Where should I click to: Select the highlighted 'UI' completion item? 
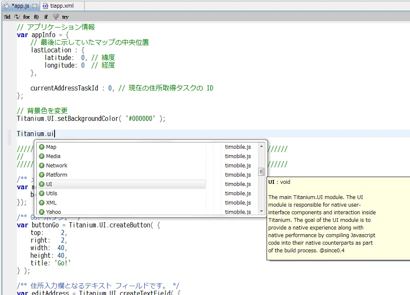(49, 184)
